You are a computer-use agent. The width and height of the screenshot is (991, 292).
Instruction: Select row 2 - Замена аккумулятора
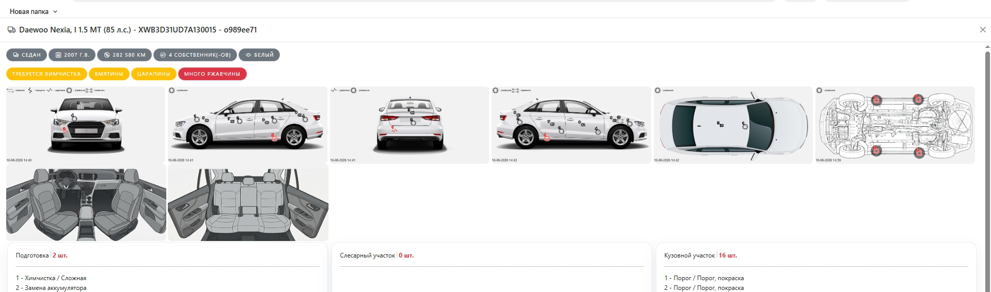tap(51, 288)
